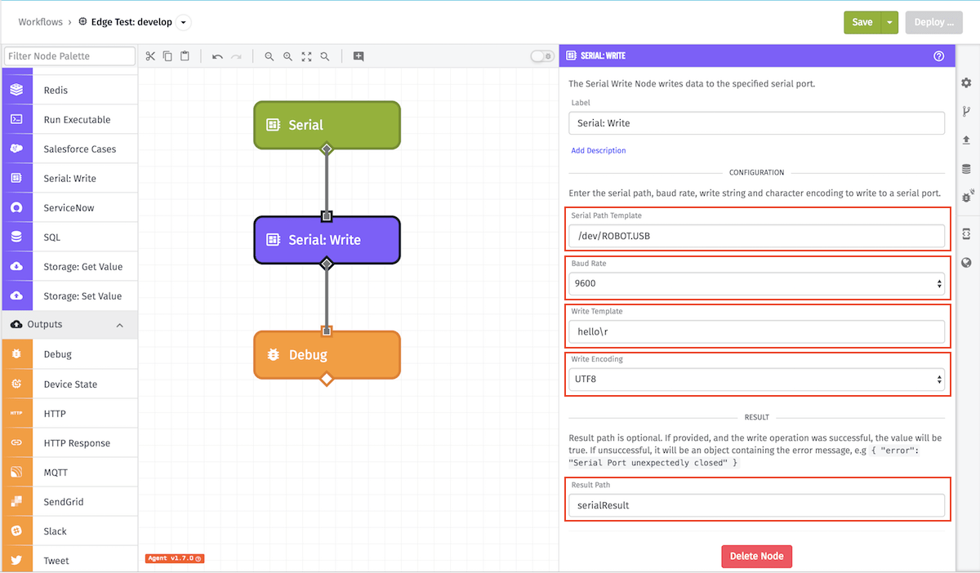Viewport: 980px width, 573px height.
Task: Toggle the debug switch above canvas
Action: [541, 56]
